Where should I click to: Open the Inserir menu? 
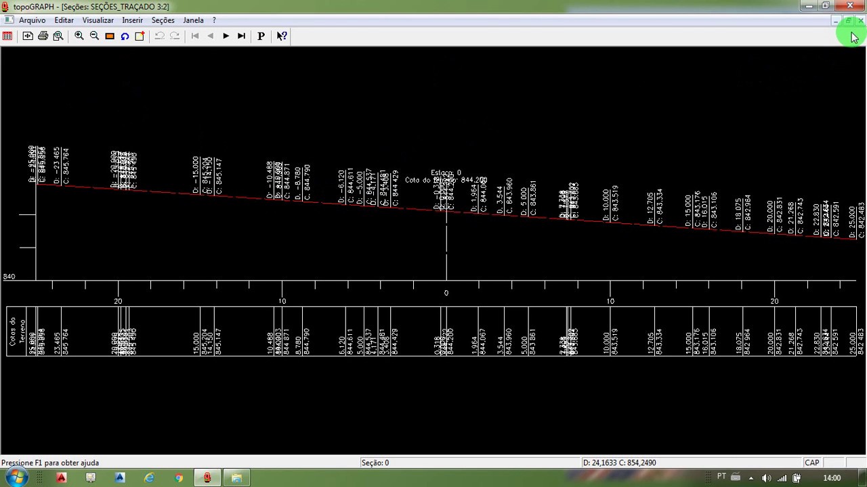tap(132, 20)
